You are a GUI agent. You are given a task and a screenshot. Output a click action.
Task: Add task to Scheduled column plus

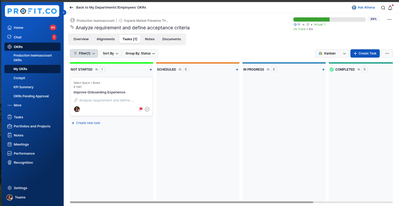click(237, 70)
